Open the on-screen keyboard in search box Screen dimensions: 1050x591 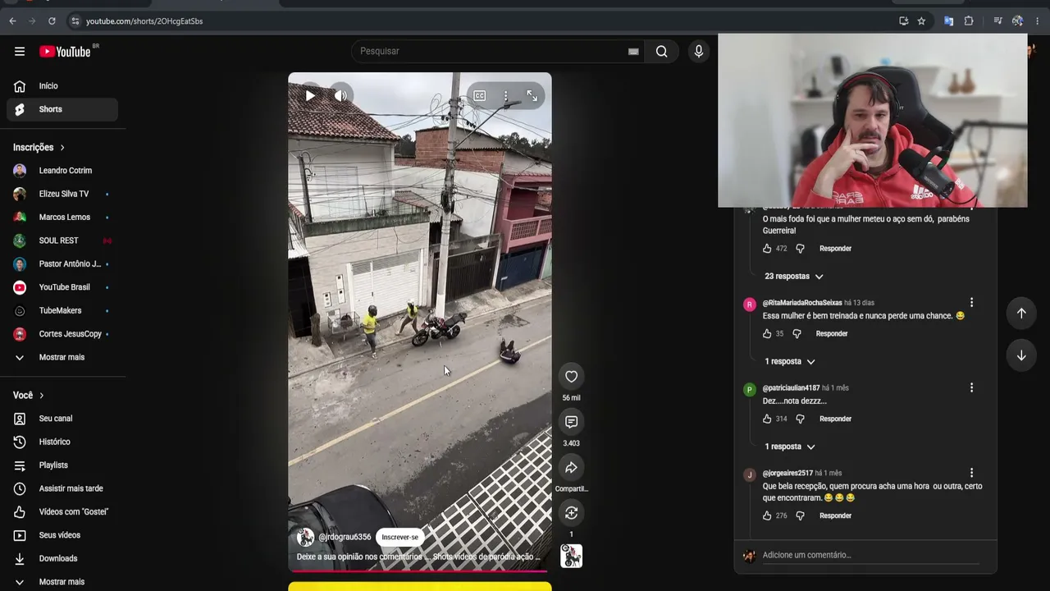point(633,52)
